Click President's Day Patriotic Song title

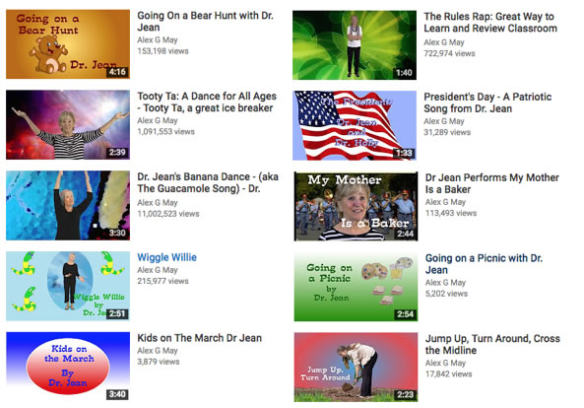click(x=487, y=102)
